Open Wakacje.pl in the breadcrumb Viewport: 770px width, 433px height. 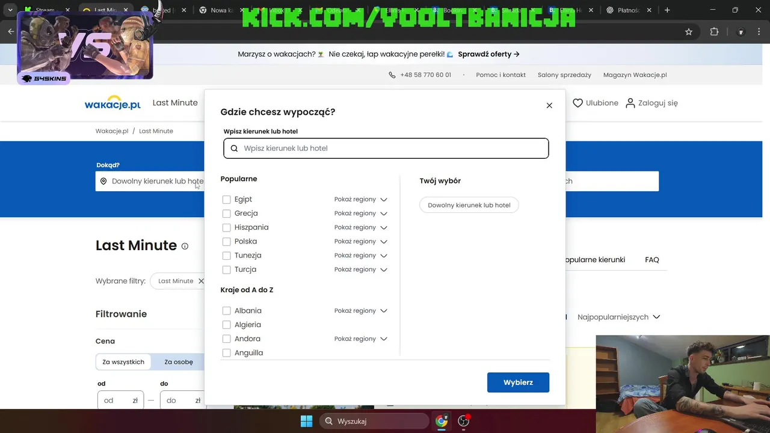[112, 131]
